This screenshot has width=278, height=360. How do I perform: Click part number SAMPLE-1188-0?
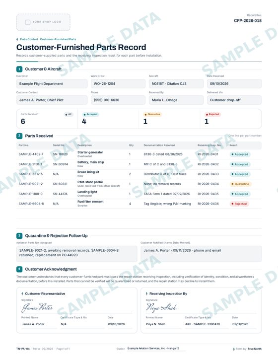31,194
